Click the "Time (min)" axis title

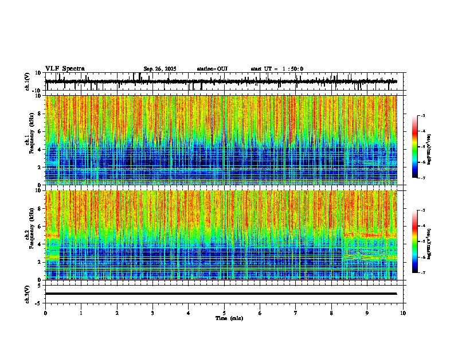229,318
